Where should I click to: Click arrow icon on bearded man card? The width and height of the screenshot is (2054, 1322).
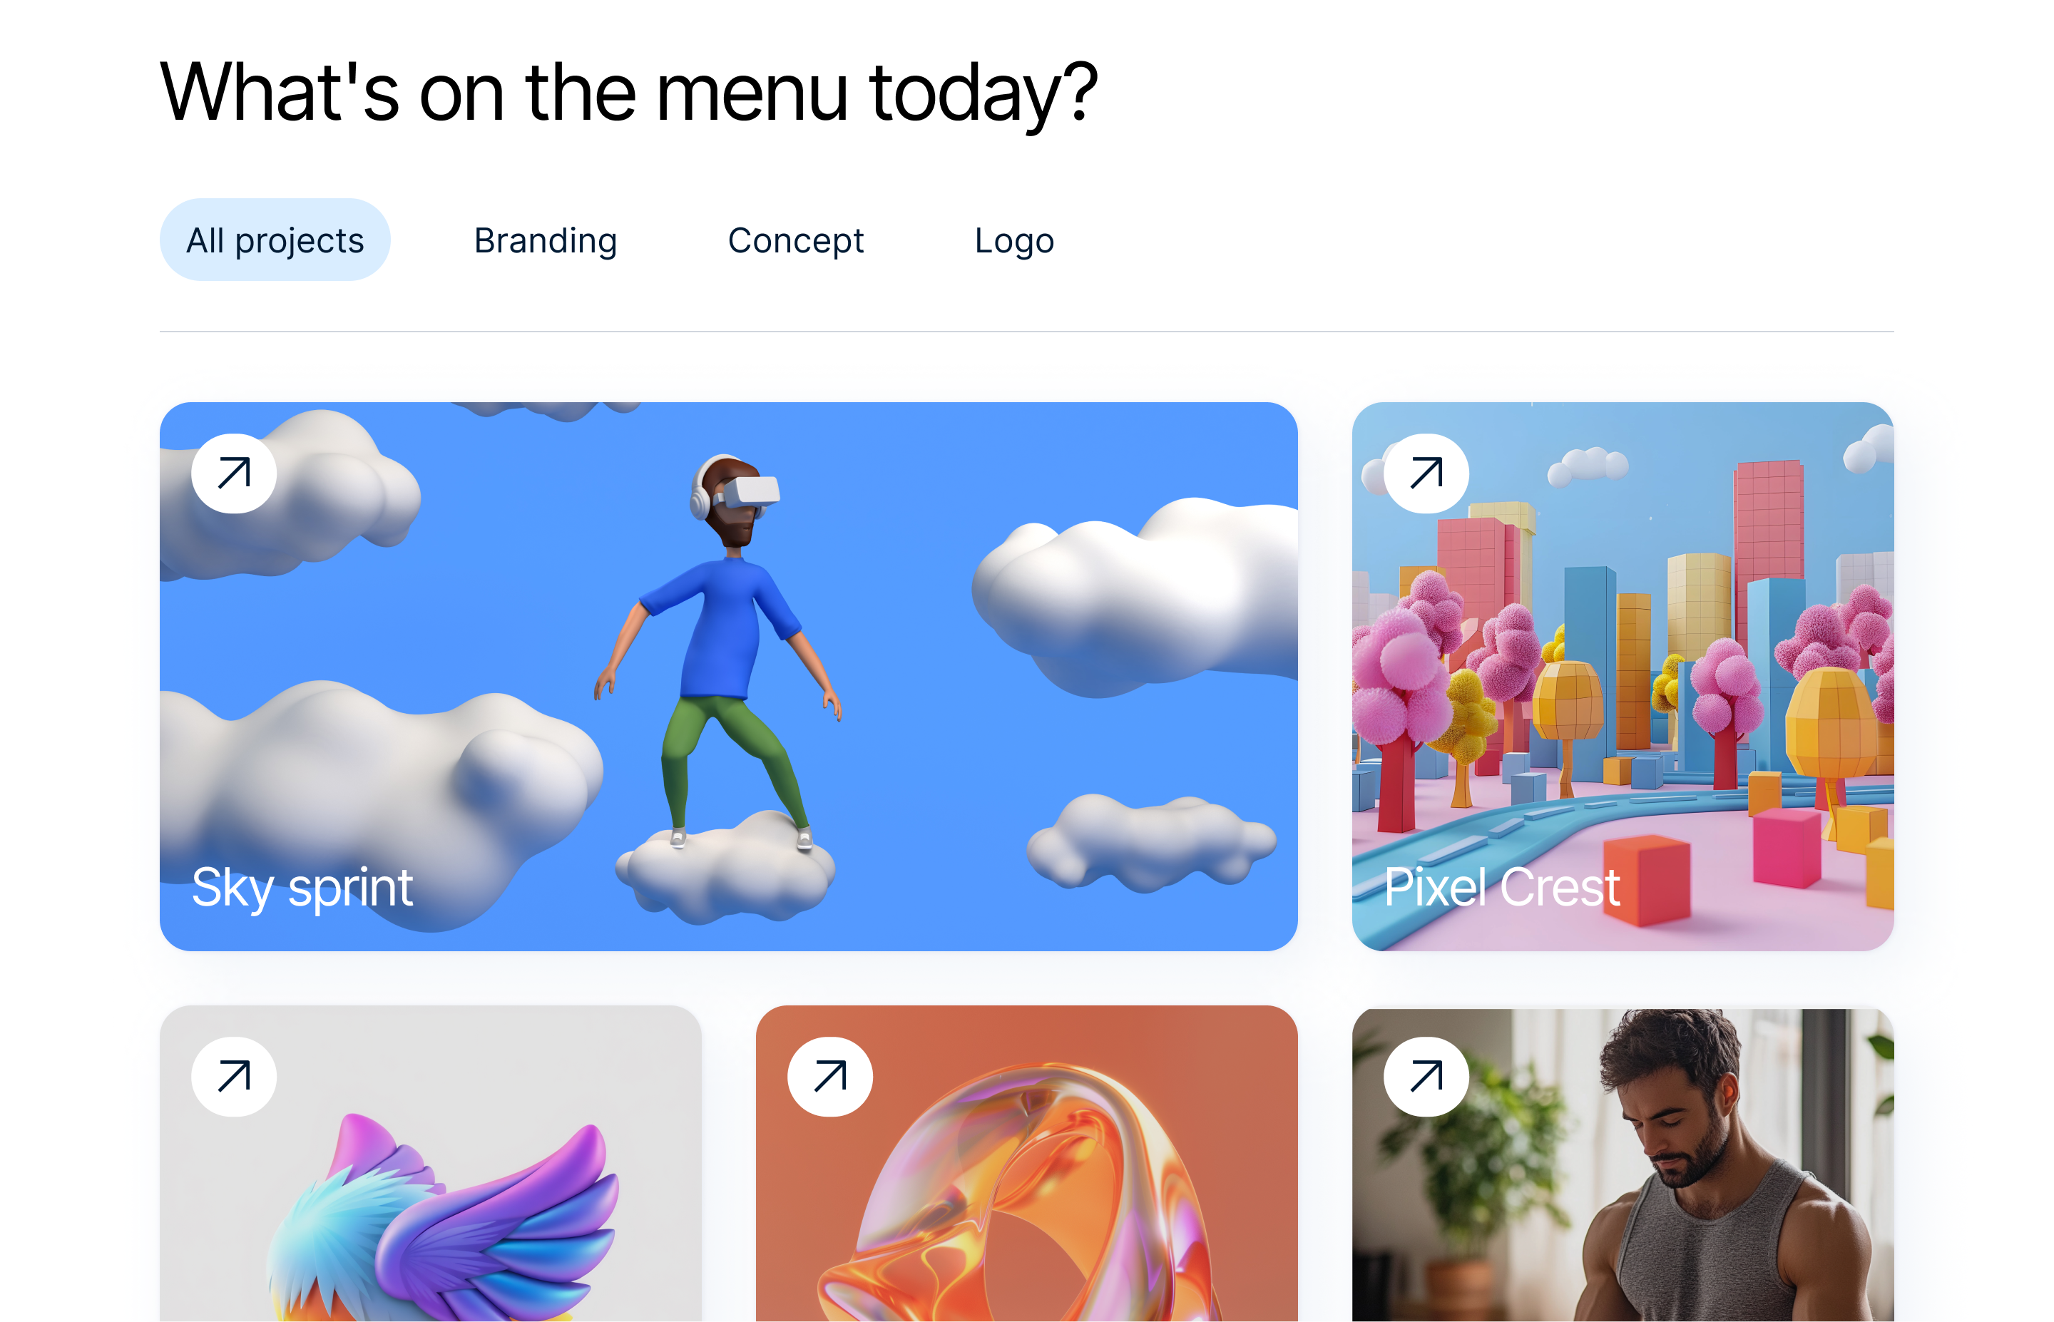1426,1077
